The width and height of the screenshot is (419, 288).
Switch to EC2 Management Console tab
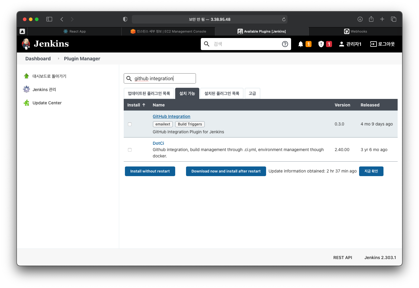tap(168, 31)
